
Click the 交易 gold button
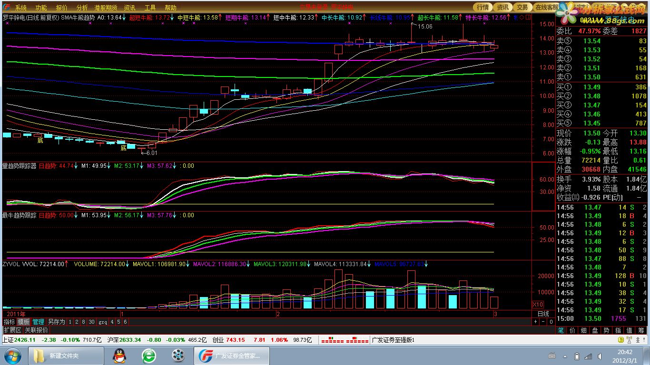tap(522, 7)
